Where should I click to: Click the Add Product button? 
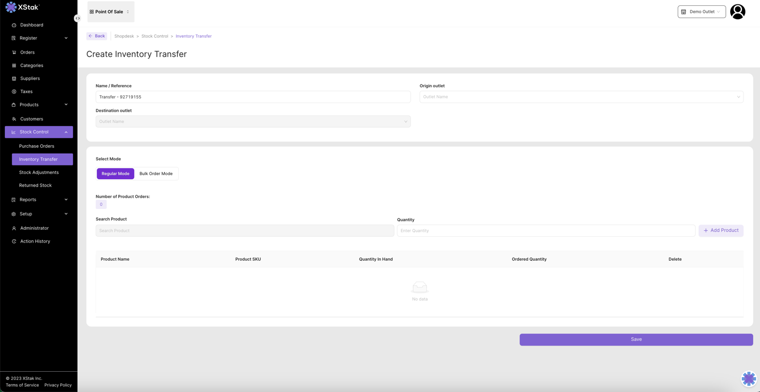pos(721,231)
